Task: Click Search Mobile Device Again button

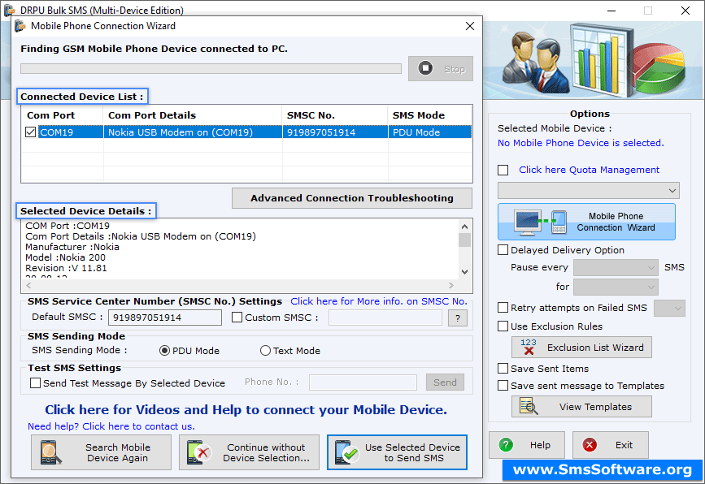Action: point(101,452)
